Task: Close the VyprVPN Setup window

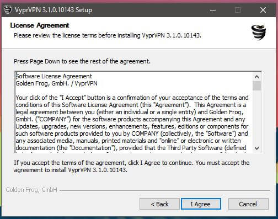Action: click(x=263, y=10)
